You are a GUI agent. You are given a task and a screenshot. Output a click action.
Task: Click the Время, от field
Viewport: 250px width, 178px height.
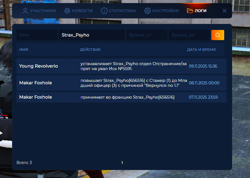(147, 35)
